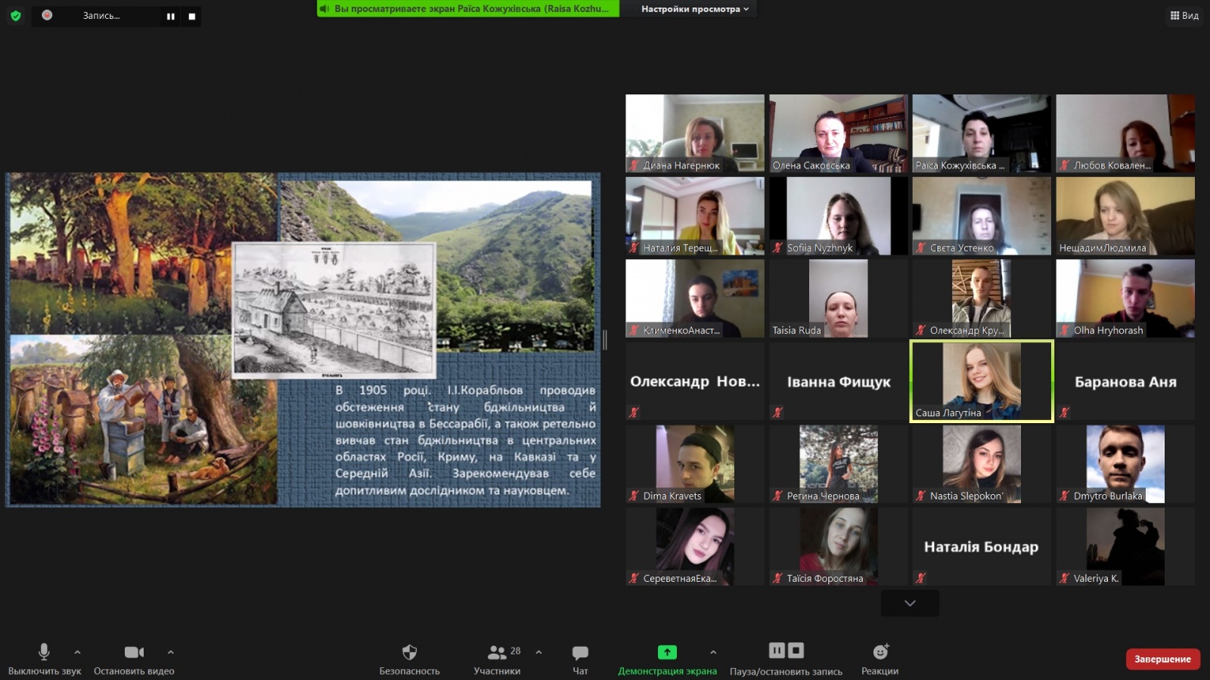Viewport: 1210px width, 680px height.
Task: Select КлименкоАнаст... video tile
Action: click(x=695, y=298)
